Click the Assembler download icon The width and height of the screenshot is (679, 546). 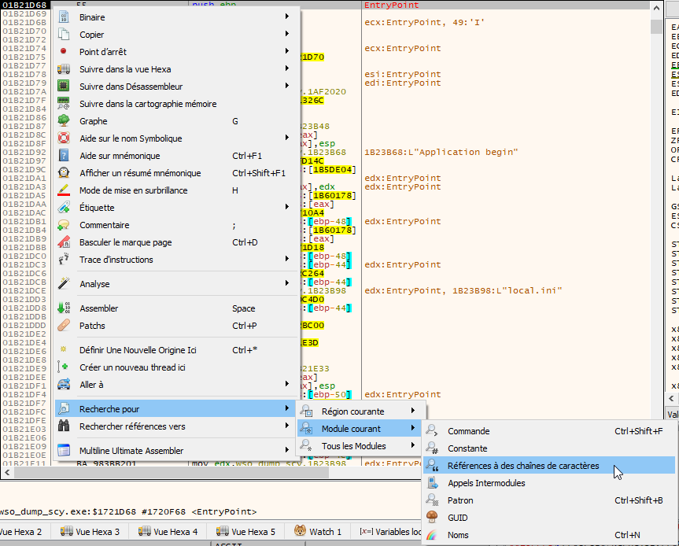pyautogui.click(x=65, y=308)
